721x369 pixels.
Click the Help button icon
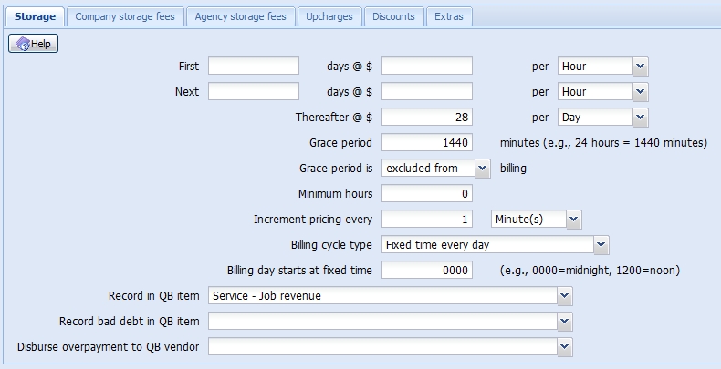click(x=22, y=44)
